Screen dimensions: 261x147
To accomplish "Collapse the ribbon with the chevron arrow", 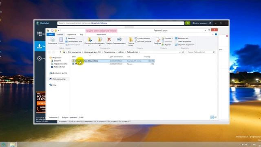I will [x=213, y=34].
